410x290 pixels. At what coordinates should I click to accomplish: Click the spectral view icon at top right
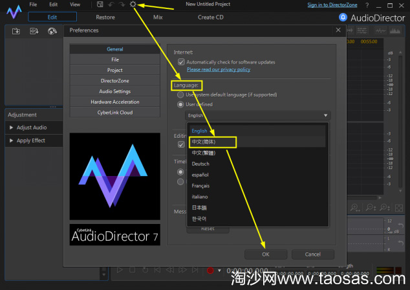click(x=395, y=31)
